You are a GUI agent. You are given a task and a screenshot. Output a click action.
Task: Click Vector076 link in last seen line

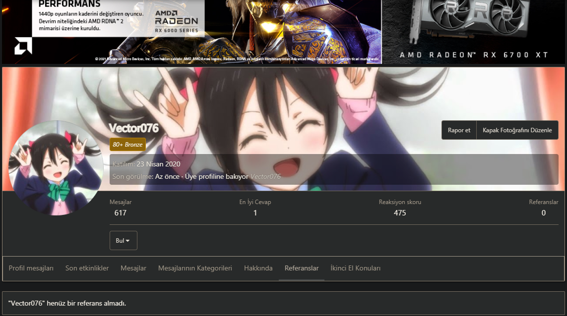(x=265, y=177)
